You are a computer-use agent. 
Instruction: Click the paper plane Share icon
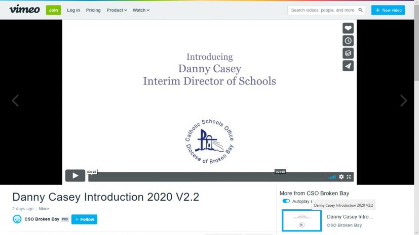[348, 66]
